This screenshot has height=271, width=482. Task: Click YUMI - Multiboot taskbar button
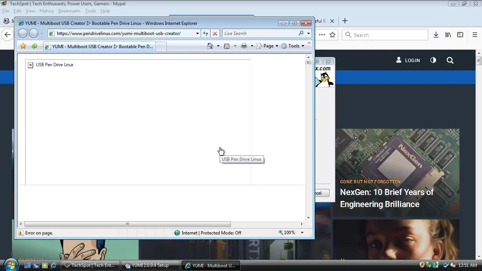(211, 265)
